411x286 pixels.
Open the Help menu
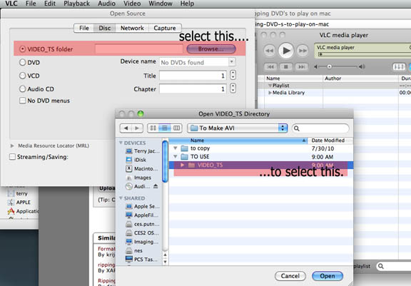pyautogui.click(x=187, y=4)
